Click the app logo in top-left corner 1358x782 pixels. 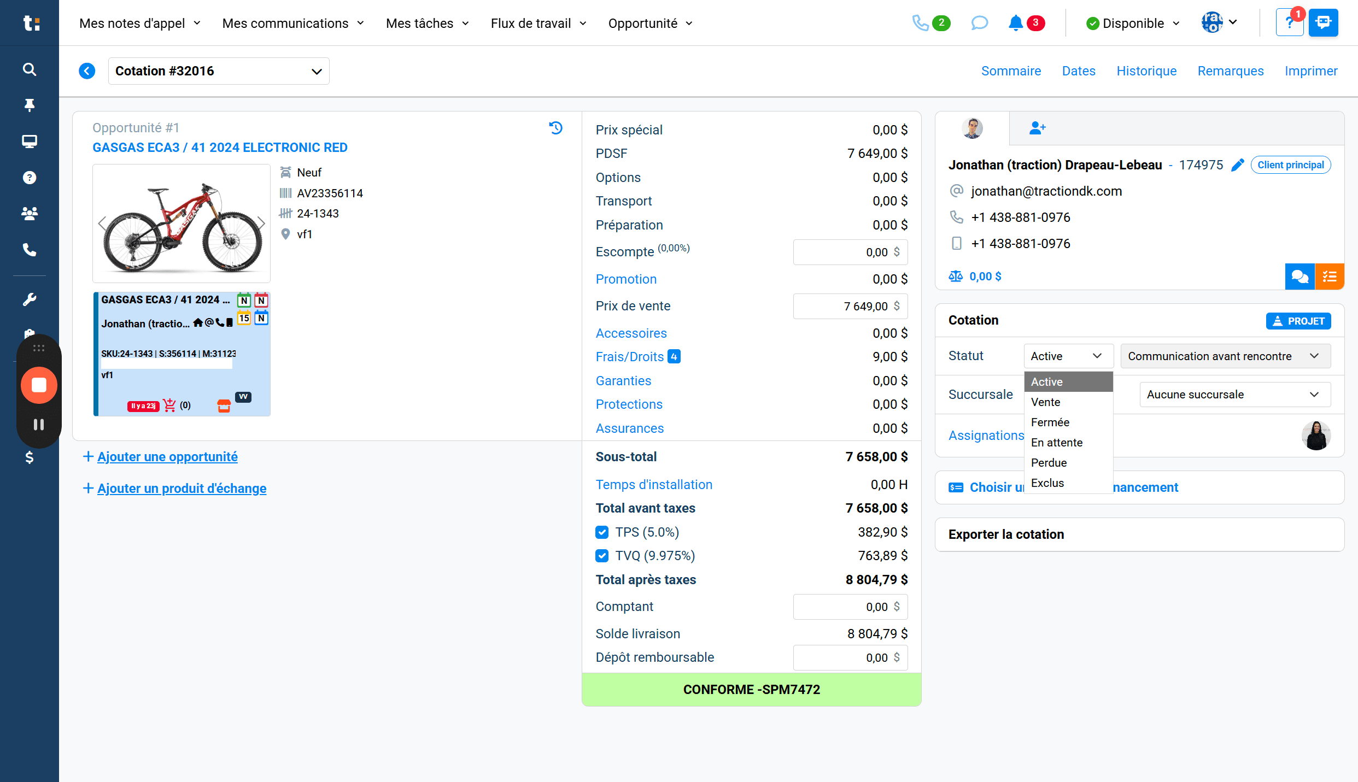click(x=31, y=23)
